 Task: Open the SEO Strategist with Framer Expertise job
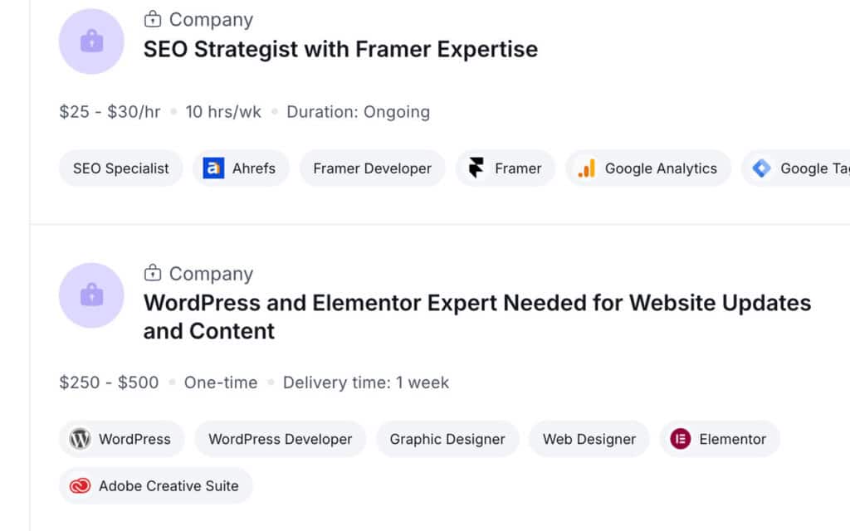(x=340, y=49)
